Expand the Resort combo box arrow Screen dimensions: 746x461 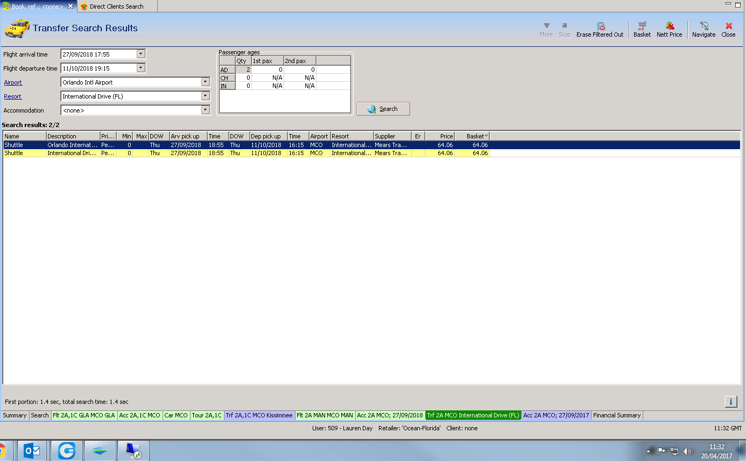tap(205, 96)
